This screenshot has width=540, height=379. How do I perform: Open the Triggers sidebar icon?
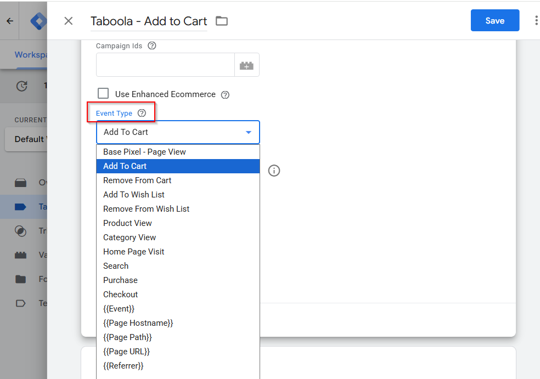coord(21,231)
